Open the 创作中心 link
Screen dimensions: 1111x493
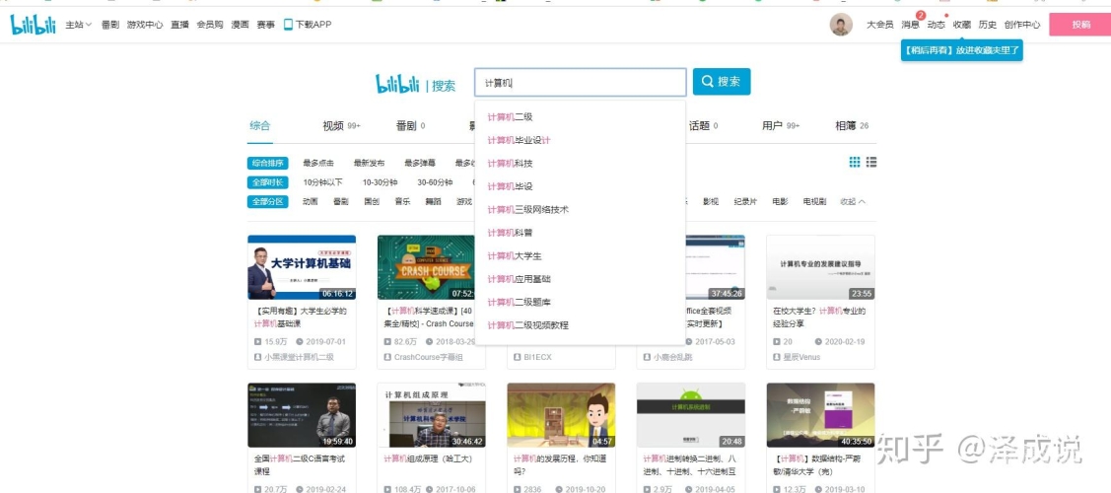1021,25
